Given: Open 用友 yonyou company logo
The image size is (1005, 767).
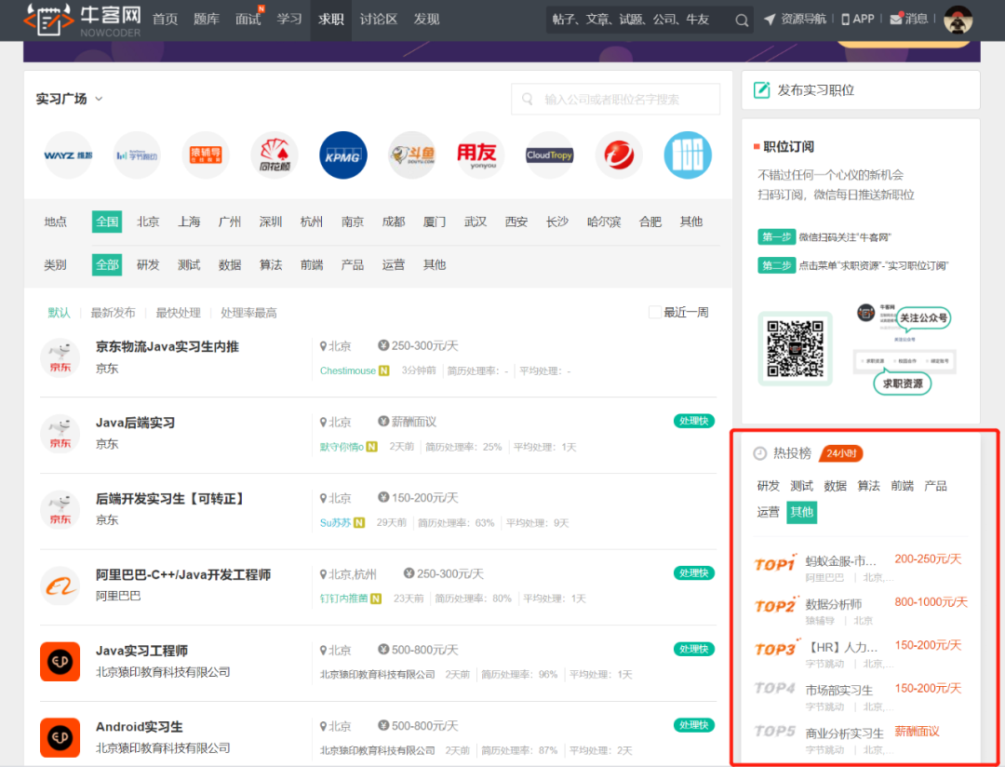Looking at the screenshot, I should [481, 155].
